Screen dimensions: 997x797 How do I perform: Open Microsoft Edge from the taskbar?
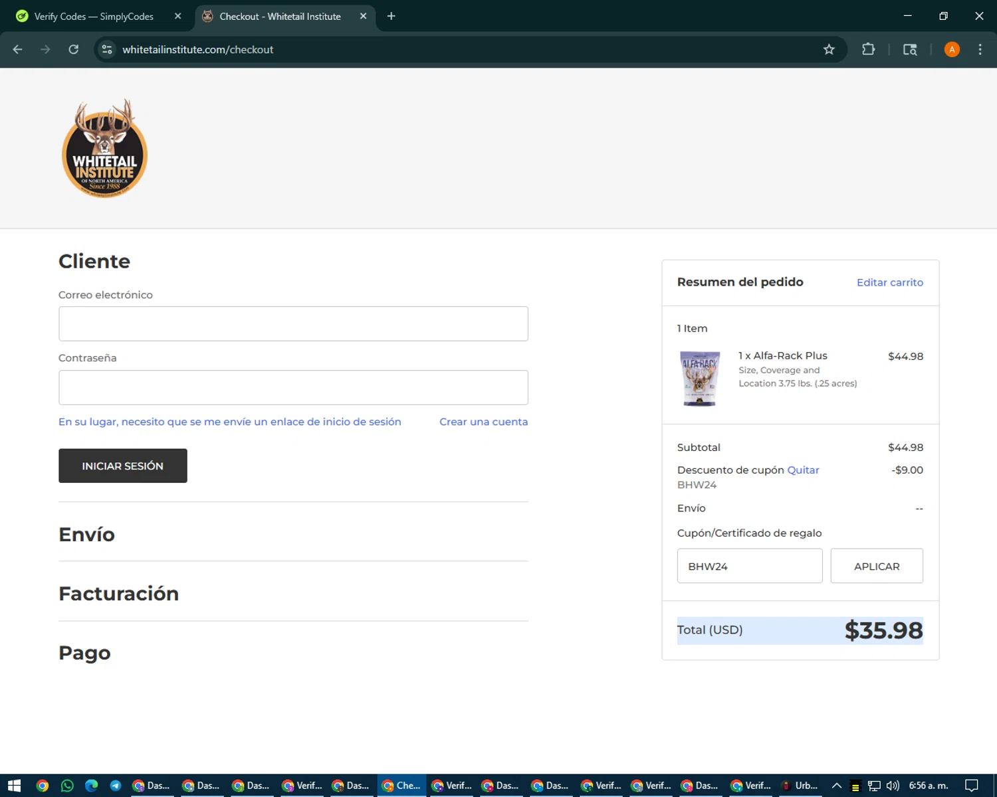91,786
